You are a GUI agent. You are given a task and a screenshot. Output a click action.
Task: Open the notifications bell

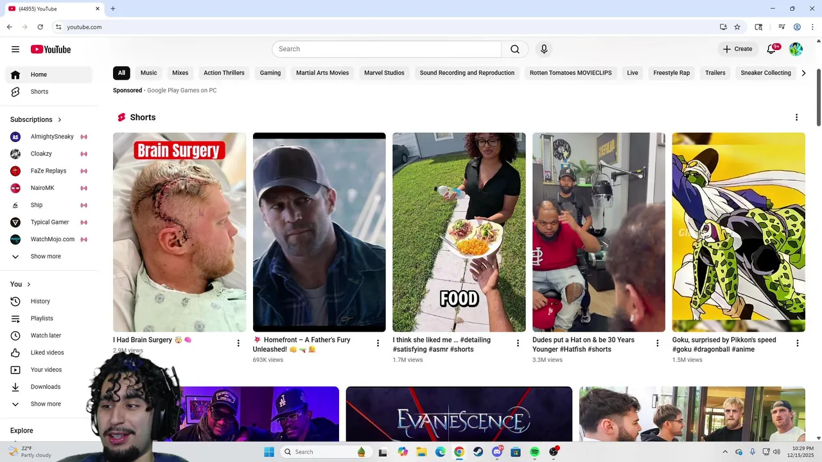(772, 49)
